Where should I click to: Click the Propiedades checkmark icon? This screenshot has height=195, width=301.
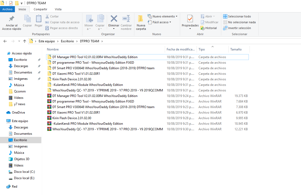190,19
